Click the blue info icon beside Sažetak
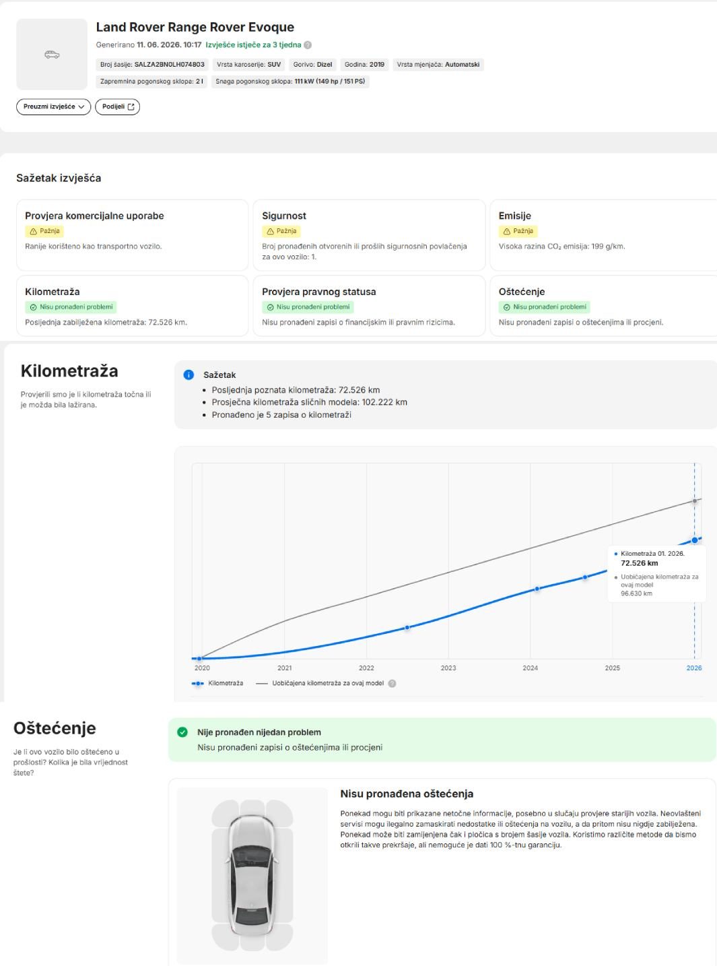This screenshot has height=966, width=717. tap(189, 375)
